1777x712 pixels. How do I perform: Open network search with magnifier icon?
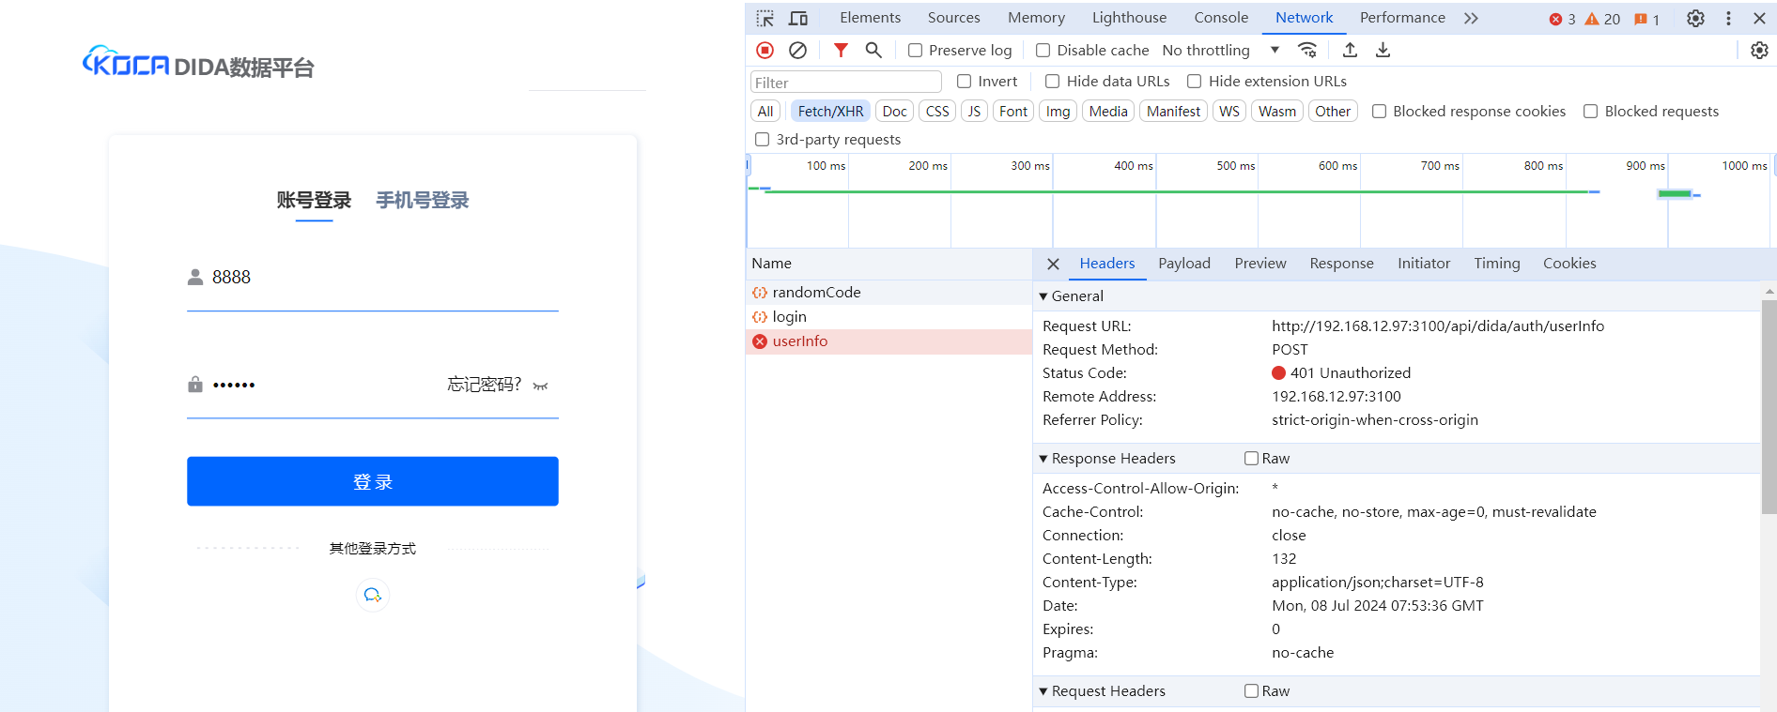click(873, 51)
